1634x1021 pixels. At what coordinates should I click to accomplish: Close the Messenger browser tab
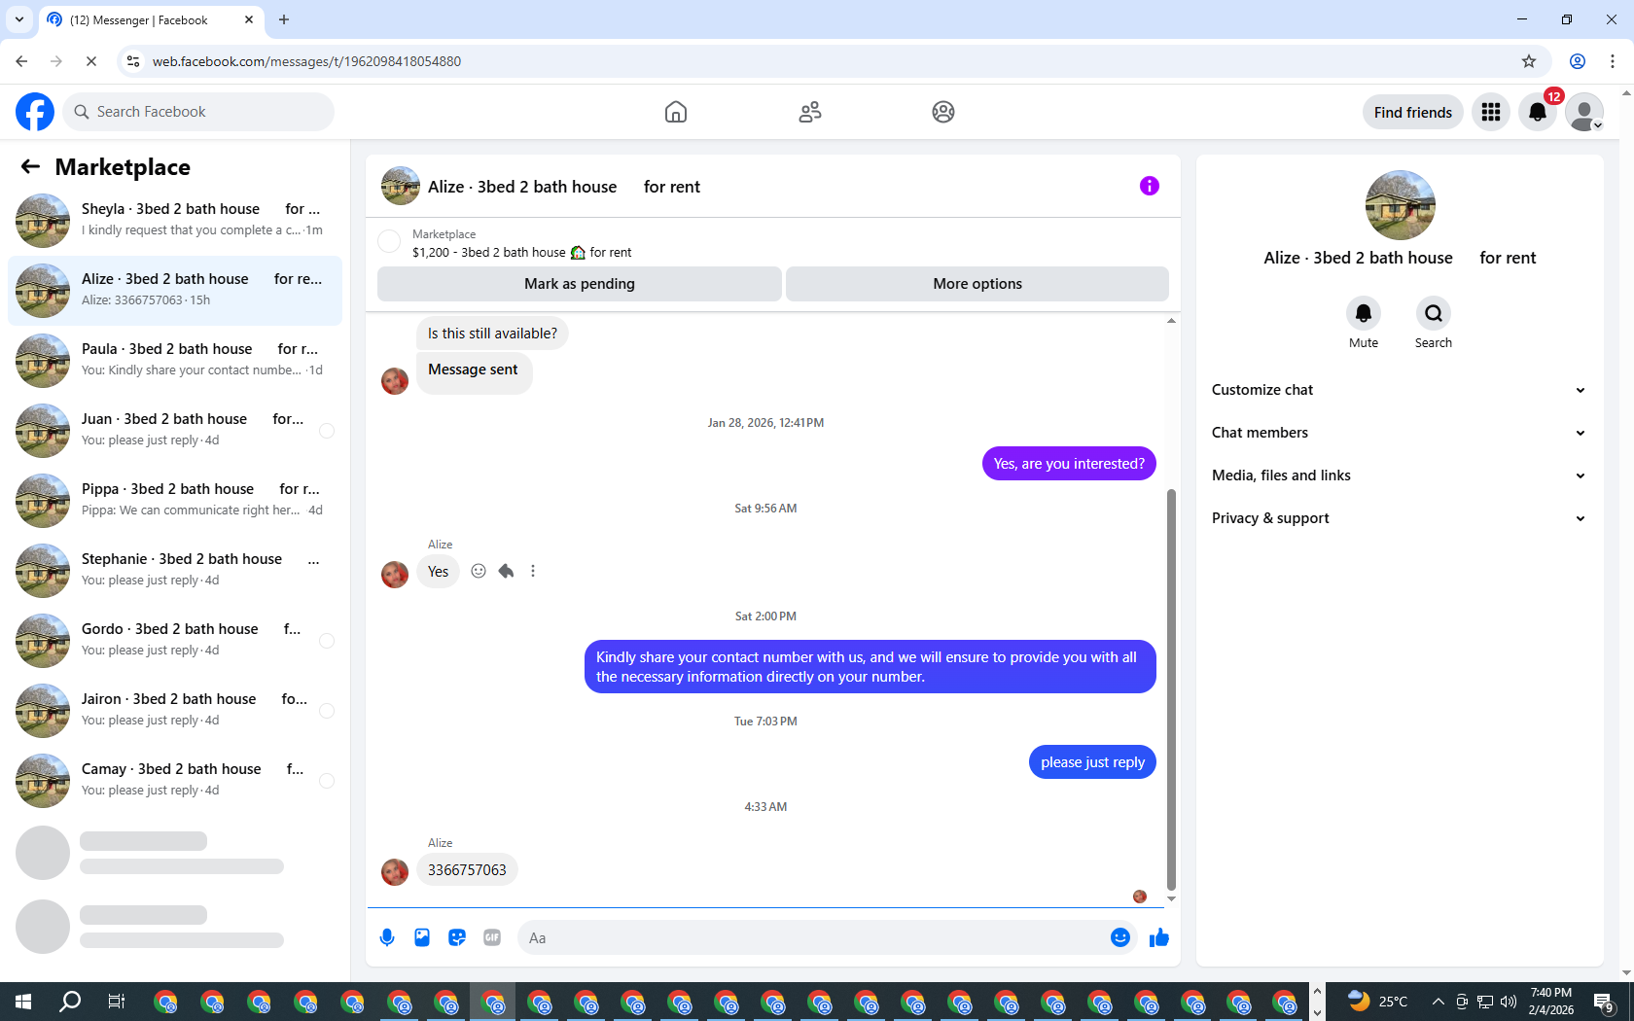pyautogui.click(x=249, y=19)
